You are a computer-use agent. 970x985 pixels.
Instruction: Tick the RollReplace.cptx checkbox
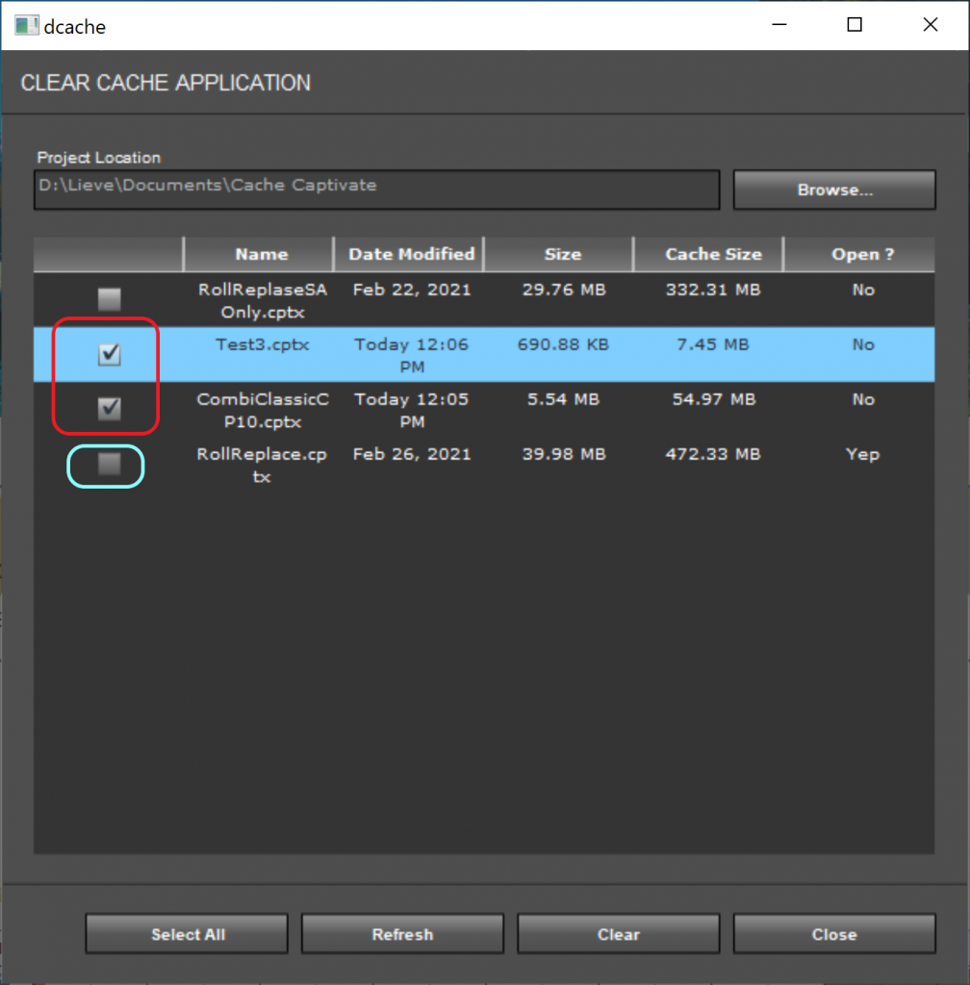(x=110, y=465)
